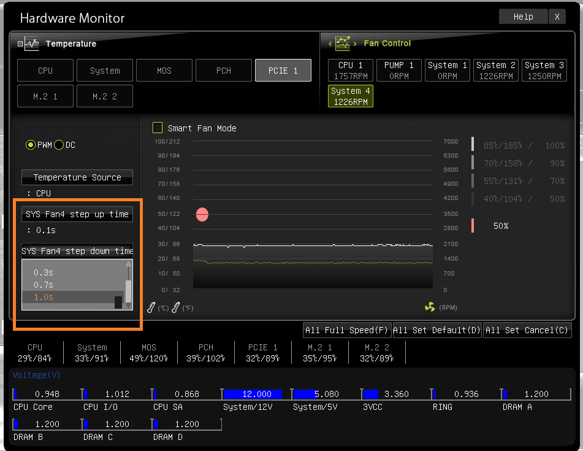Select the System 4 fan control
The height and width of the screenshot is (451, 583).
[351, 96]
